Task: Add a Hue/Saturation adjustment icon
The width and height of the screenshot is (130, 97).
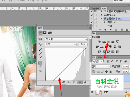Action: (97, 47)
